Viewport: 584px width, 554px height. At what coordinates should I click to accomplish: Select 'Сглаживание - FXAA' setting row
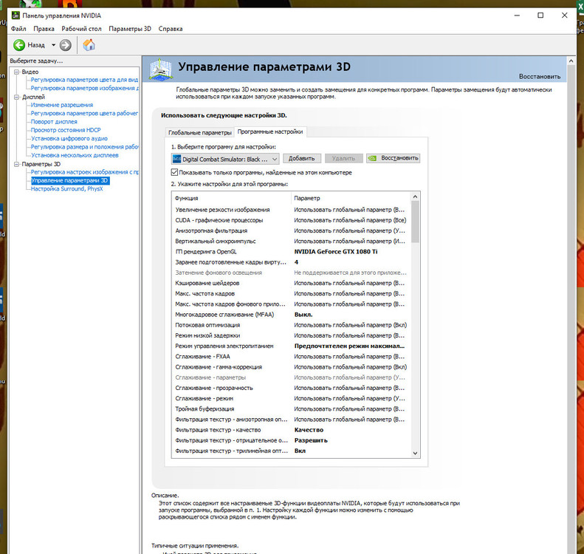(291, 357)
